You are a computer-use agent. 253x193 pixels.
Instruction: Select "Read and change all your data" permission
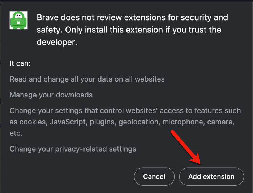click(87, 79)
